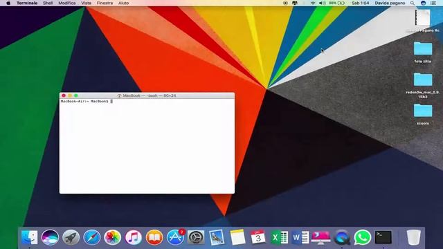Zoom Terminal with green button

pos(75,95)
